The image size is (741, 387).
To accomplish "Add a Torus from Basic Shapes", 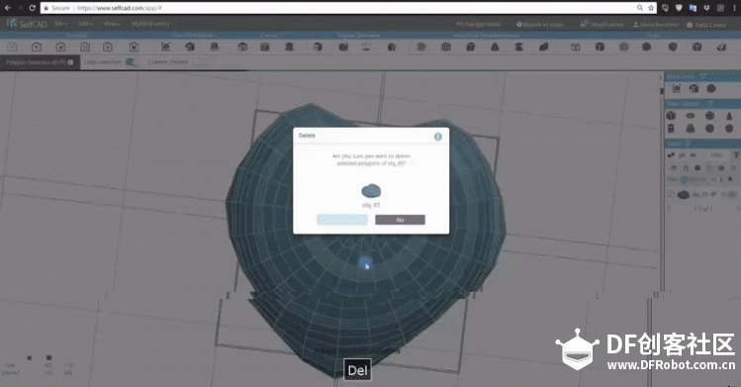I will [691, 116].
